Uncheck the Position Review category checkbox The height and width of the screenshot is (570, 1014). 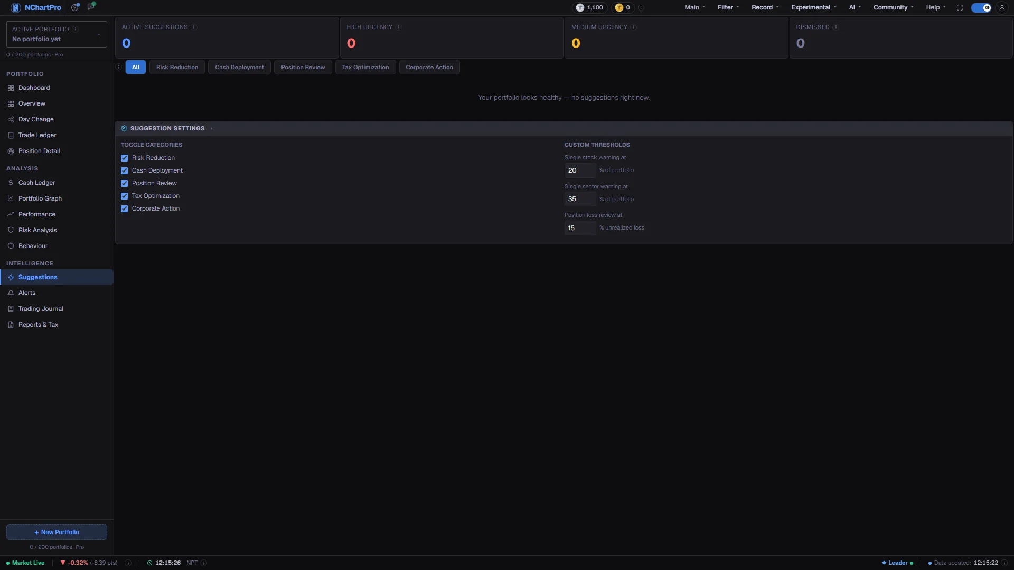tap(125, 183)
